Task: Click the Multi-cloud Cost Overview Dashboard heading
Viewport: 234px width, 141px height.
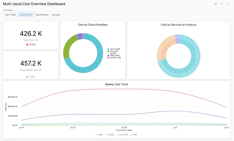Action: [x=34, y=4]
